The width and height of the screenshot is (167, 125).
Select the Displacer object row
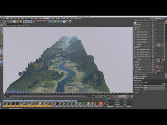(x=143, y=69)
